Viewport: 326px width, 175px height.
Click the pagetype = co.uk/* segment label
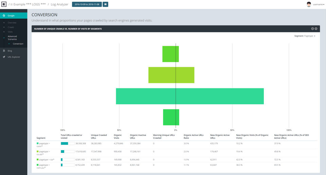coord(43,153)
